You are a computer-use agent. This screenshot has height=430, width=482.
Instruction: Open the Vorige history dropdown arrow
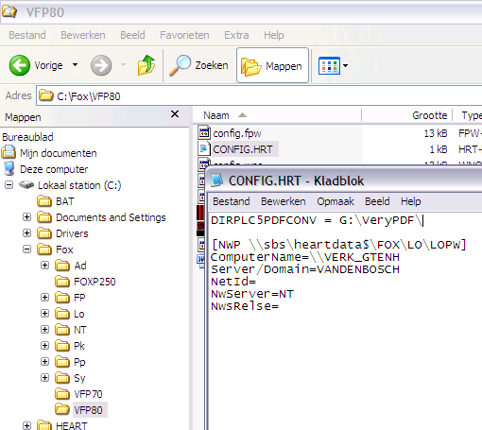[75, 65]
